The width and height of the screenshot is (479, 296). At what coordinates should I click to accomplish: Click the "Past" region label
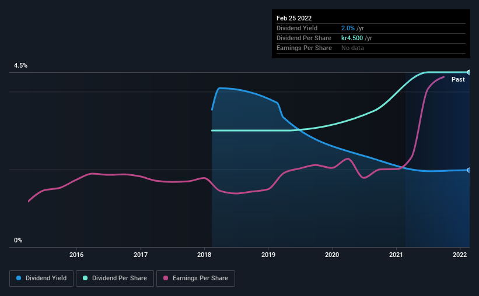pyautogui.click(x=458, y=79)
